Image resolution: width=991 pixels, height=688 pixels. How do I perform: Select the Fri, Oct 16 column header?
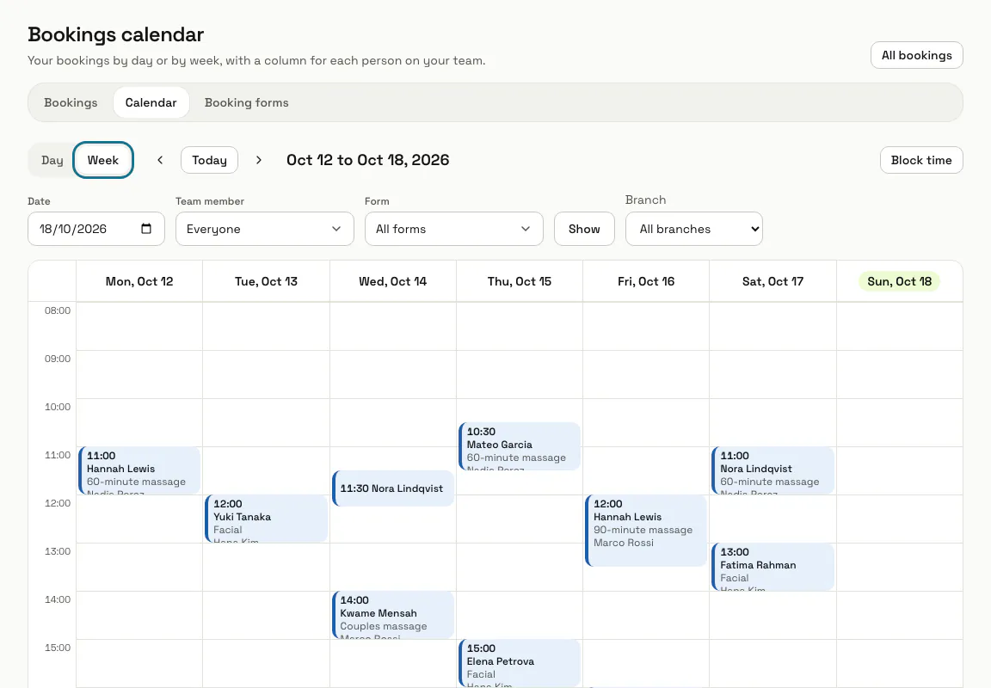coord(646,281)
